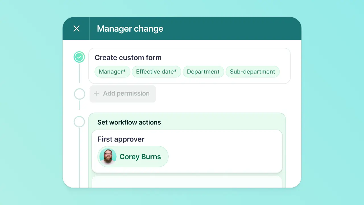
Task: Click the Add permission button
Action: coord(123,93)
